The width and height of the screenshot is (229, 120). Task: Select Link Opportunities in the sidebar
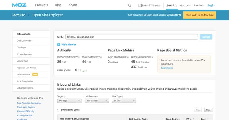[31, 81]
